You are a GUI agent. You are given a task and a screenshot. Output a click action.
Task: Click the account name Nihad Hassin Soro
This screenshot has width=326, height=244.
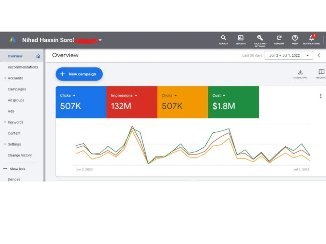click(x=48, y=40)
